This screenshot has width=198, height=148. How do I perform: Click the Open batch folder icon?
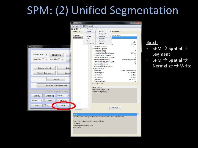(75, 29)
